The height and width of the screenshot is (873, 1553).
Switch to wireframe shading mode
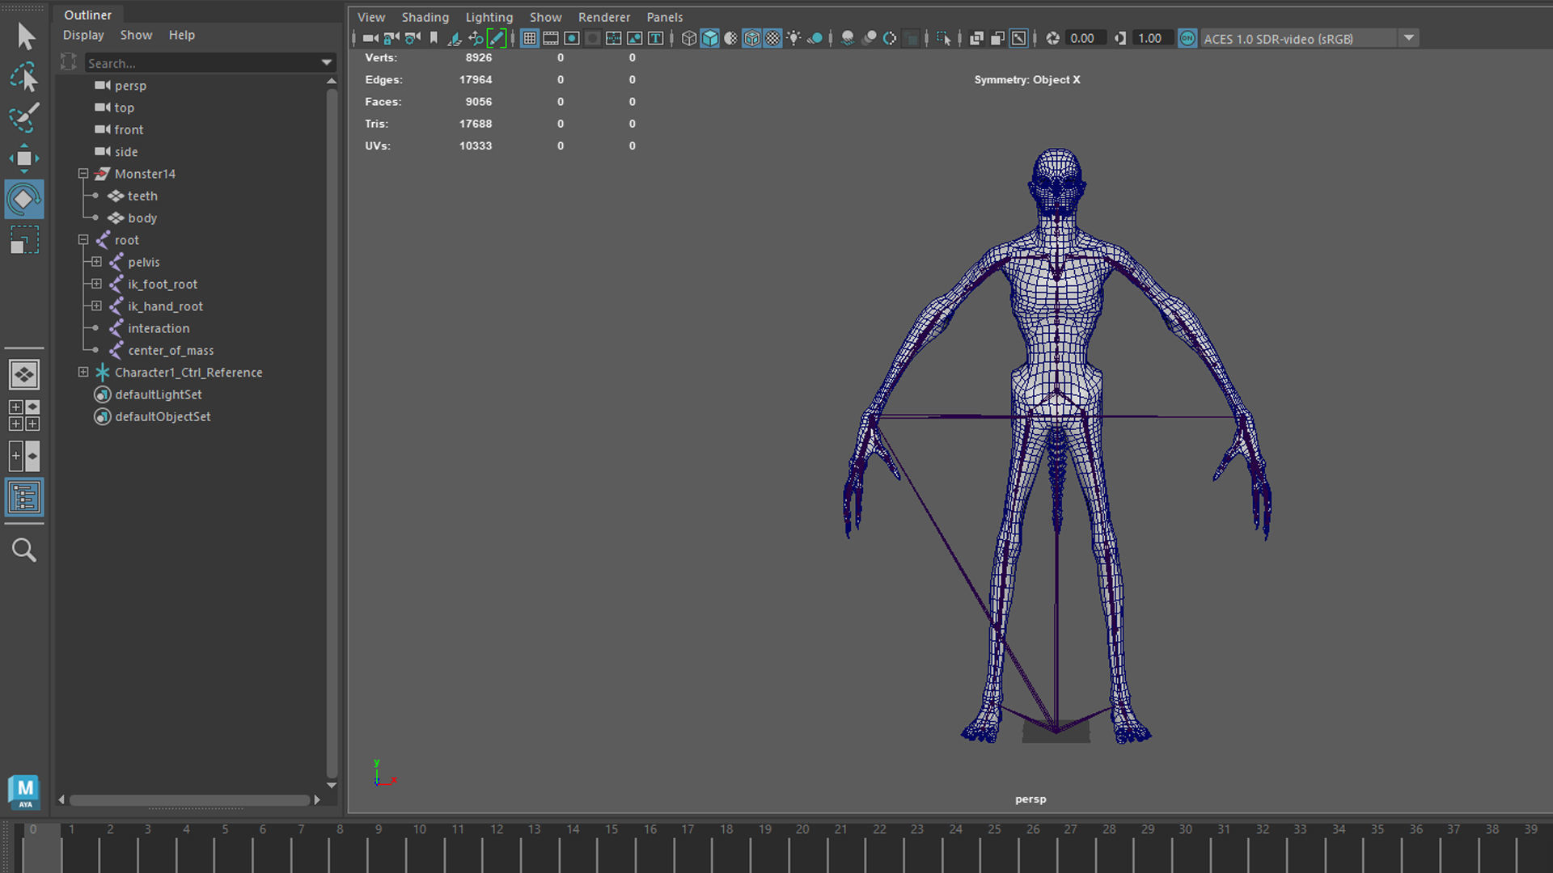point(689,38)
